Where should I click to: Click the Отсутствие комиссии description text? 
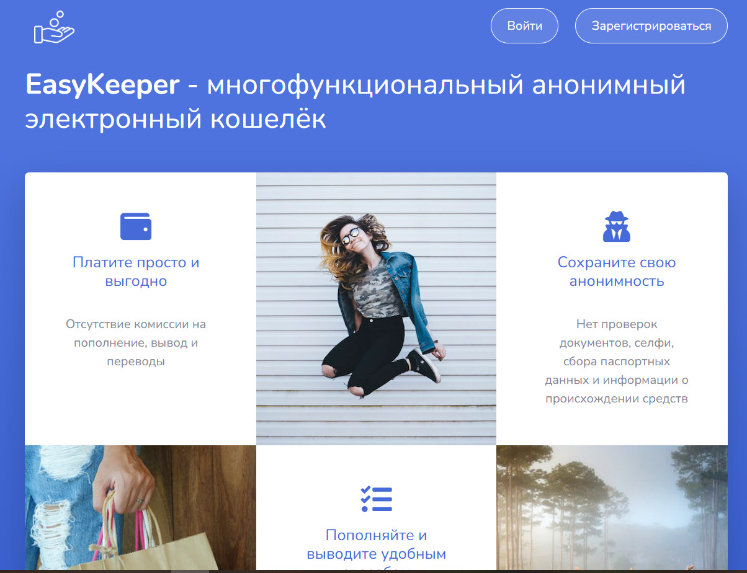136,342
